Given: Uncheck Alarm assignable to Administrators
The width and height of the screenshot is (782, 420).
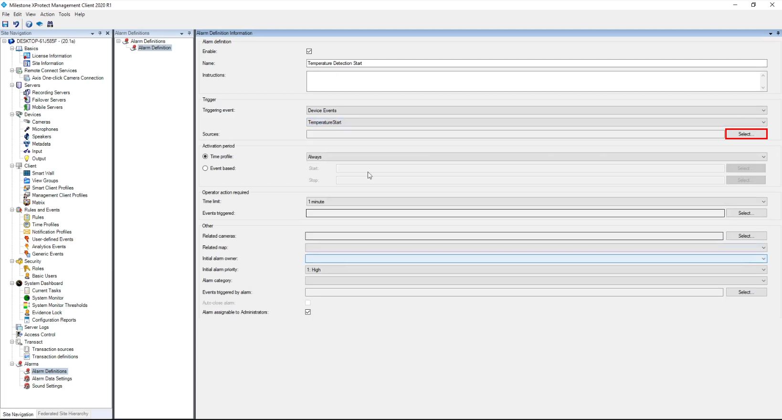Looking at the screenshot, I should tap(308, 312).
